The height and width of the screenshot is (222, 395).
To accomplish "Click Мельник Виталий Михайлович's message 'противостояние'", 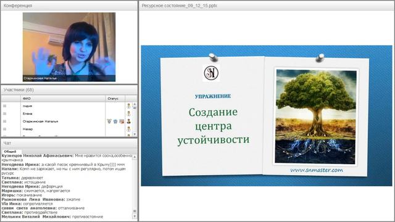I will click(x=52, y=216).
